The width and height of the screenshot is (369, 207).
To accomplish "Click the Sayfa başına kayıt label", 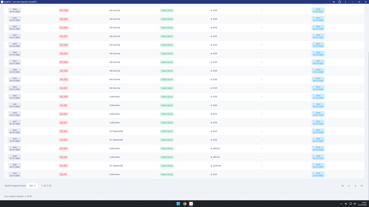I will (x=15, y=186).
